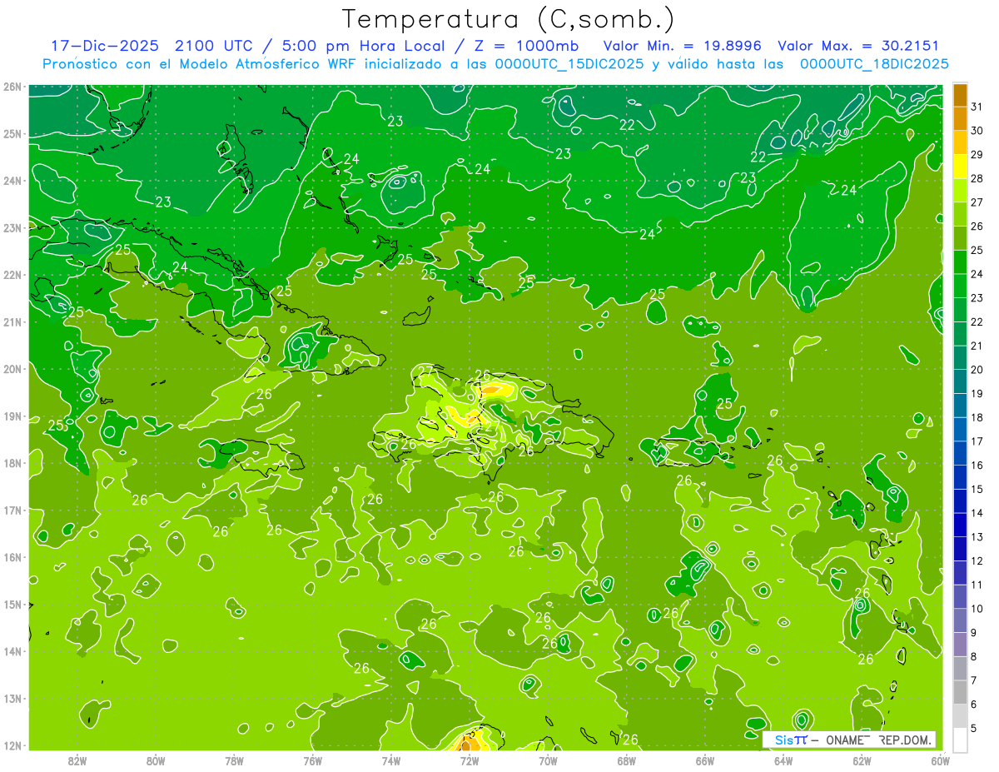Select the color scale label "10"
The width and height of the screenshot is (999, 772).
(x=977, y=608)
